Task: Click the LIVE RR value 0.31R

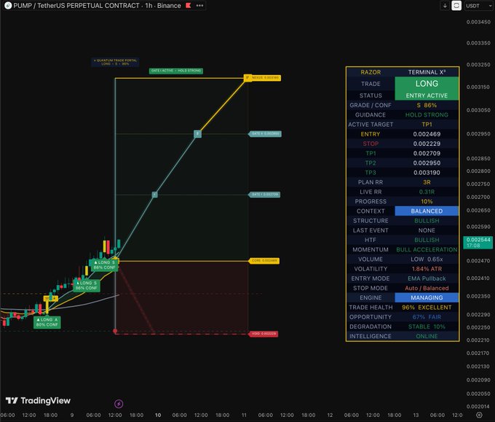Action: [x=427, y=192]
